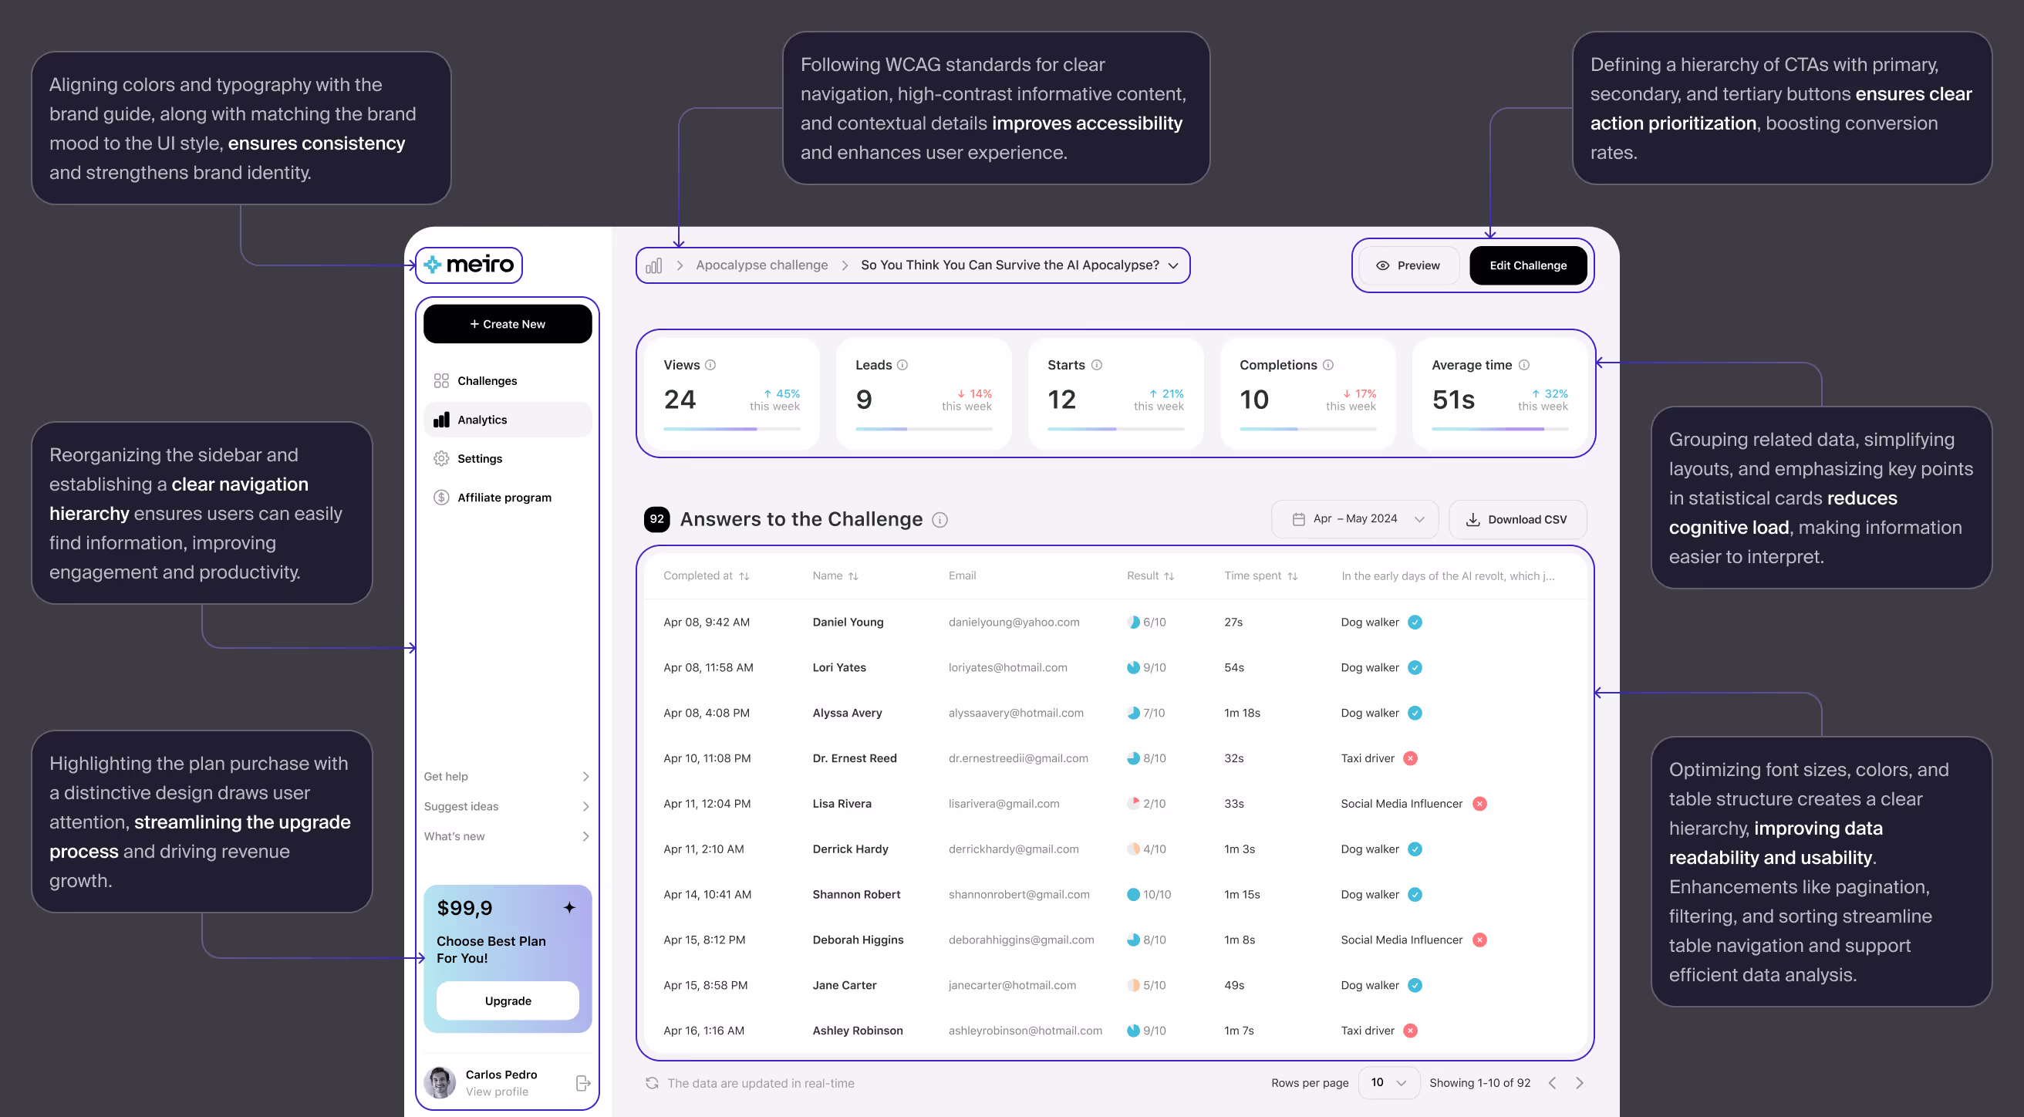The height and width of the screenshot is (1117, 2024).
Task: Go to previous page with left arrow
Action: pyautogui.click(x=1552, y=1083)
